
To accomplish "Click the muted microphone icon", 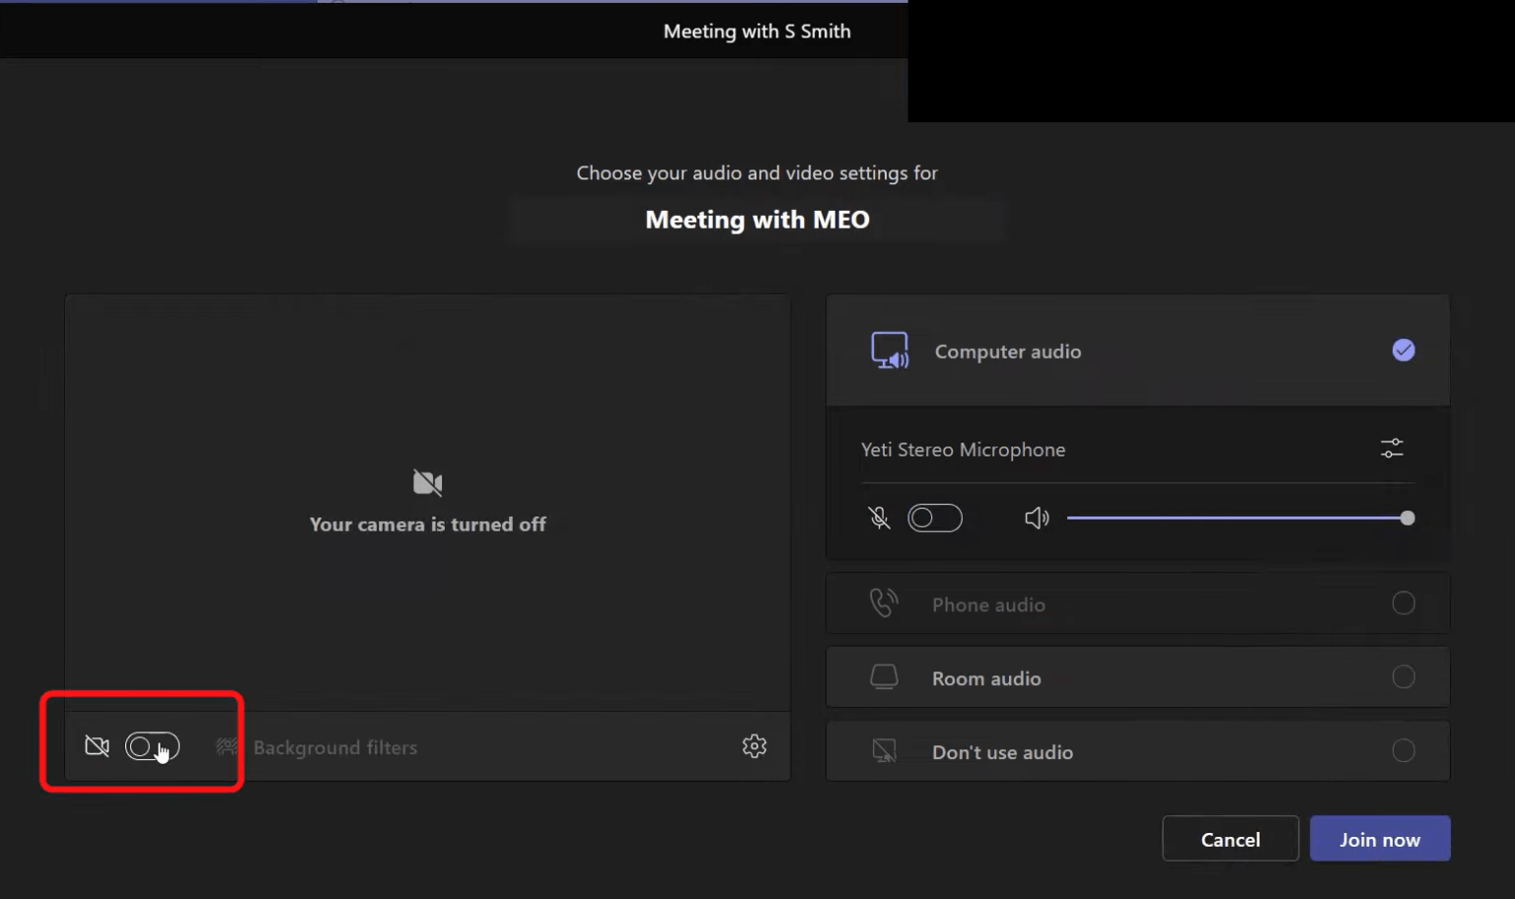I will pos(878,518).
